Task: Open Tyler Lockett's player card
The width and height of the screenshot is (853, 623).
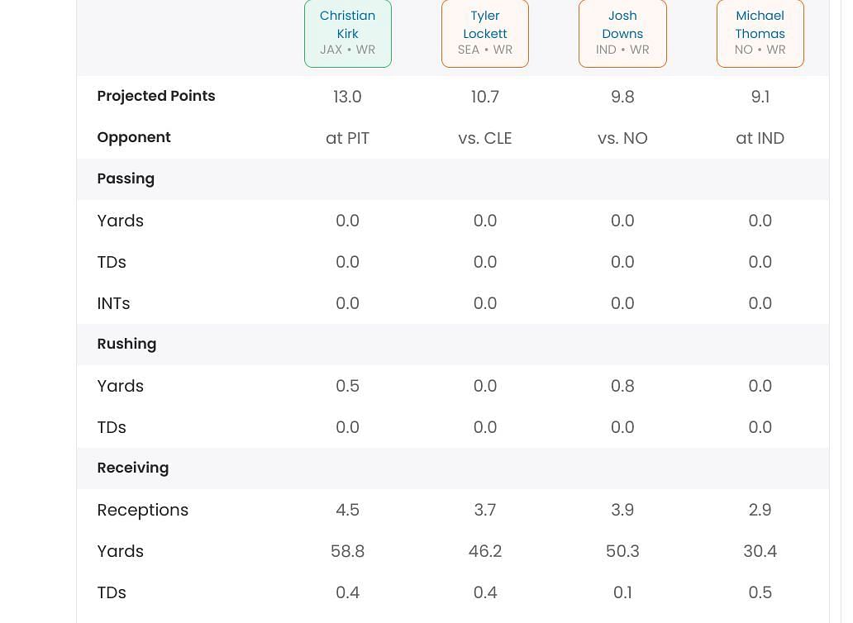Action: point(485,32)
